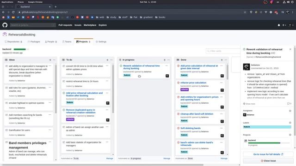Screen dimensions: 296x166
Task: Open card menu for Gamification for users
Action: coord(50,130)
